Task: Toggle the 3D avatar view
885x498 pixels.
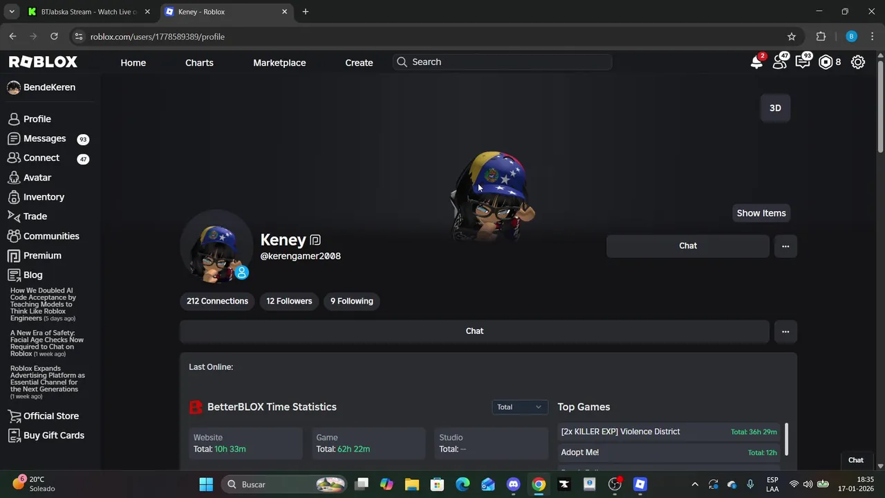Action: pyautogui.click(x=775, y=108)
